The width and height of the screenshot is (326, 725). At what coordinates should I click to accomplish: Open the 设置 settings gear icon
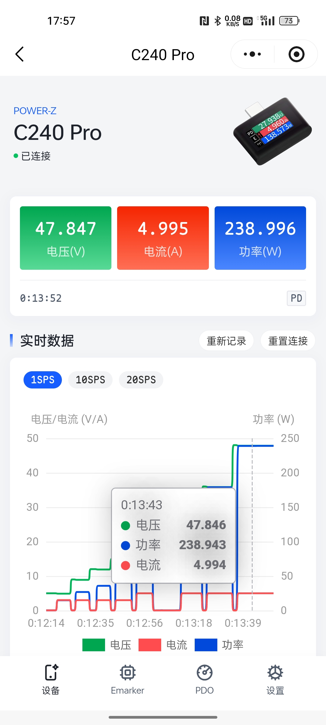275,672
